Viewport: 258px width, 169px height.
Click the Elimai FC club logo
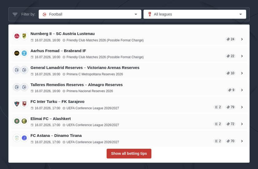17,121
